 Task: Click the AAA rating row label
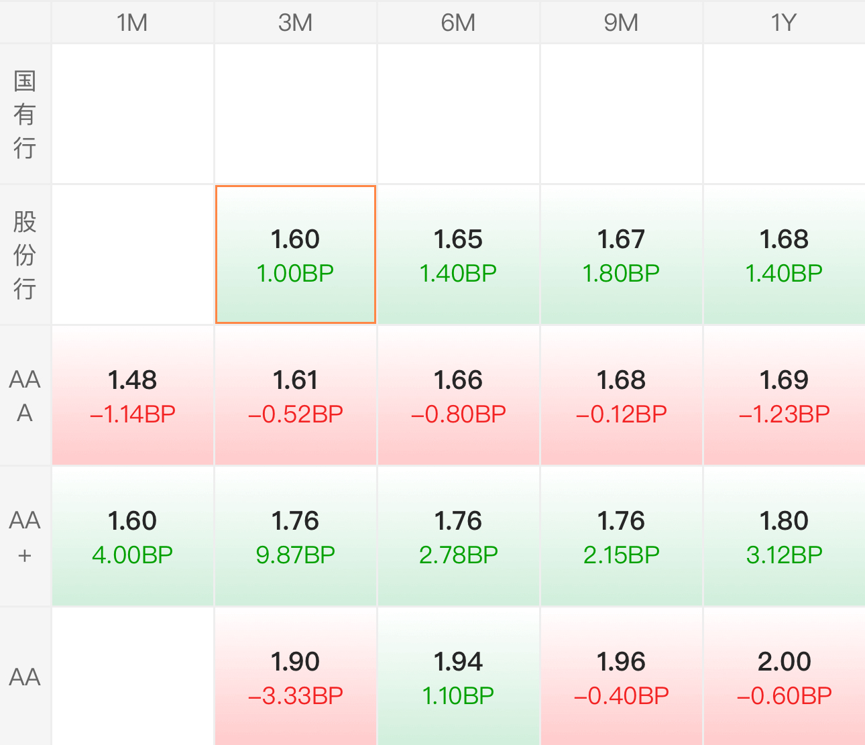pyautogui.click(x=25, y=396)
